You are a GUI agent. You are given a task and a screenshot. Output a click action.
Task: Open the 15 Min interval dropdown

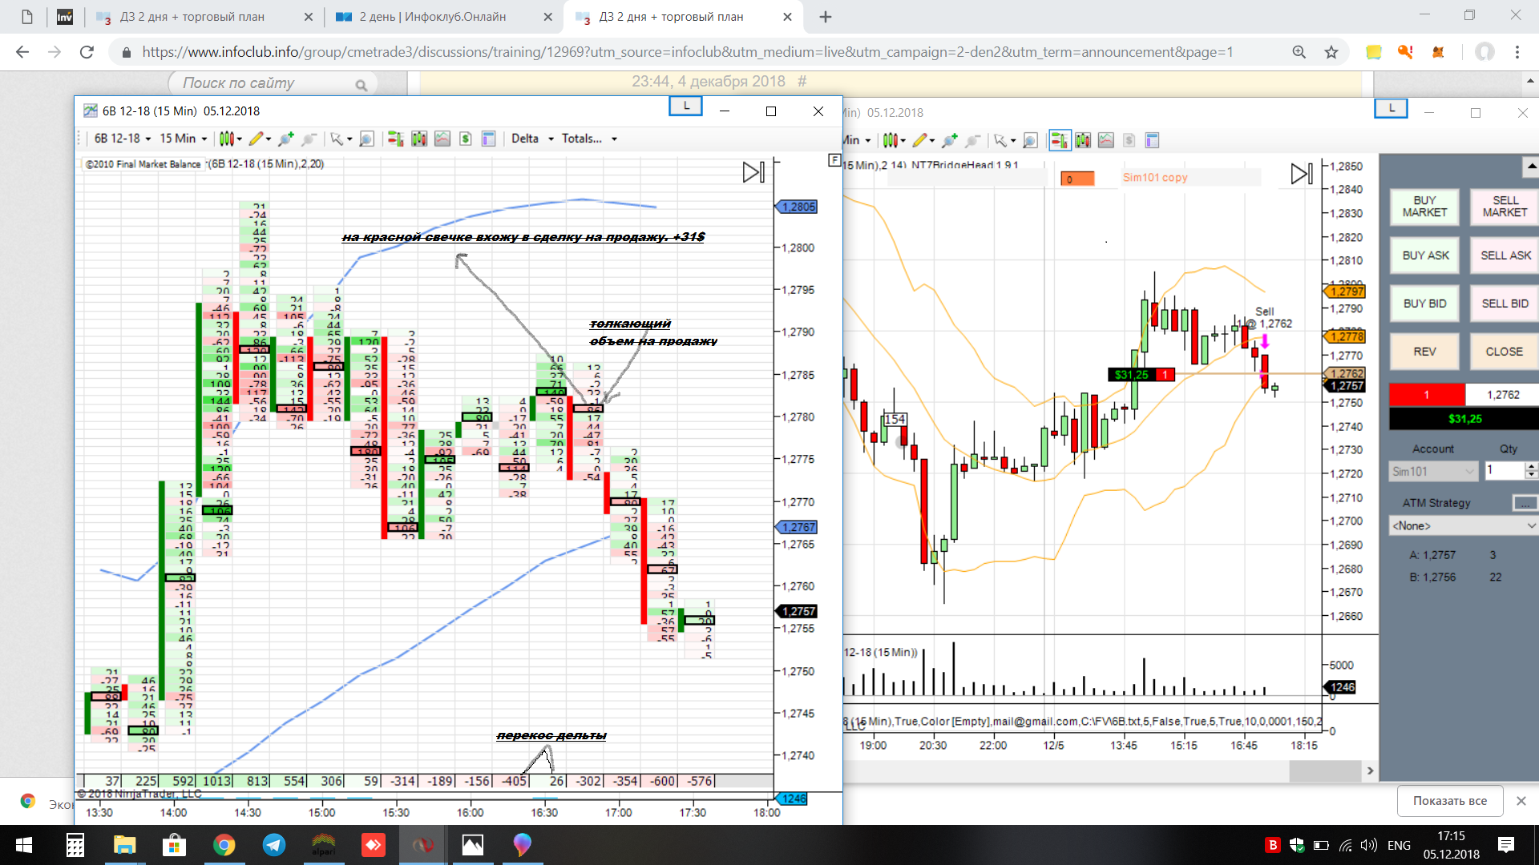[183, 139]
